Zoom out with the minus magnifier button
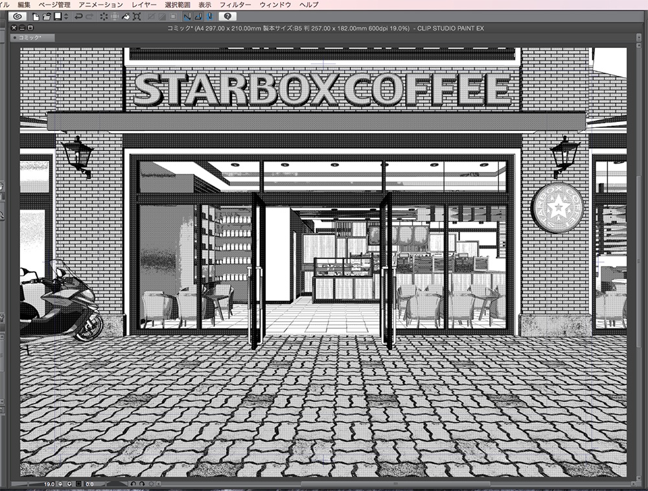This screenshot has width=648, height=491. [x=60, y=484]
